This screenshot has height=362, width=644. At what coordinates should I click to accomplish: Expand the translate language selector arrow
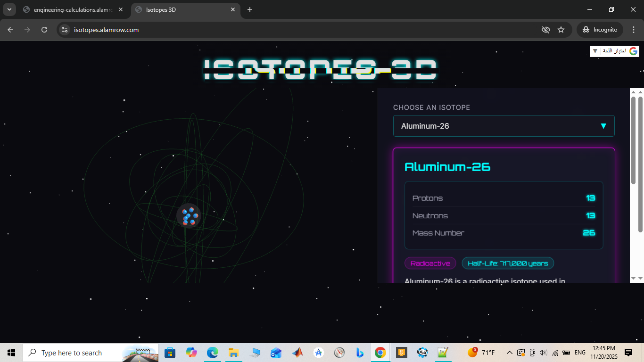pyautogui.click(x=595, y=51)
